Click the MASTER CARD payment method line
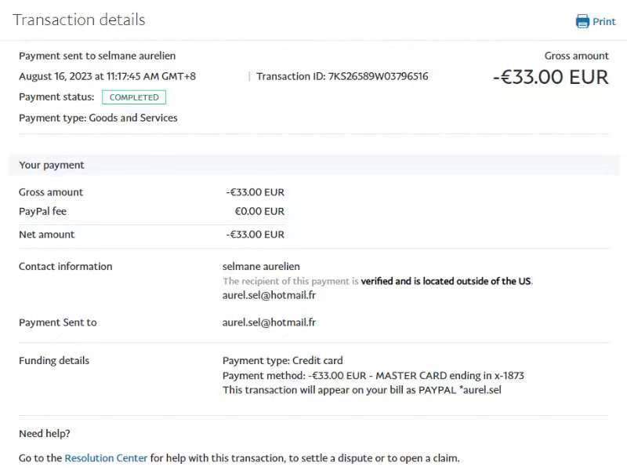This screenshot has width=627, height=474. pyautogui.click(x=373, y=375)
